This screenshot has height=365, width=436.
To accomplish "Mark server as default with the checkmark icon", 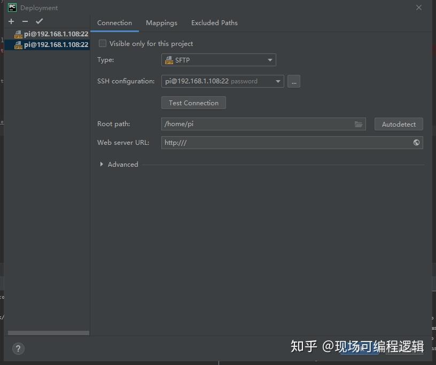I will (x=38, y=21).
